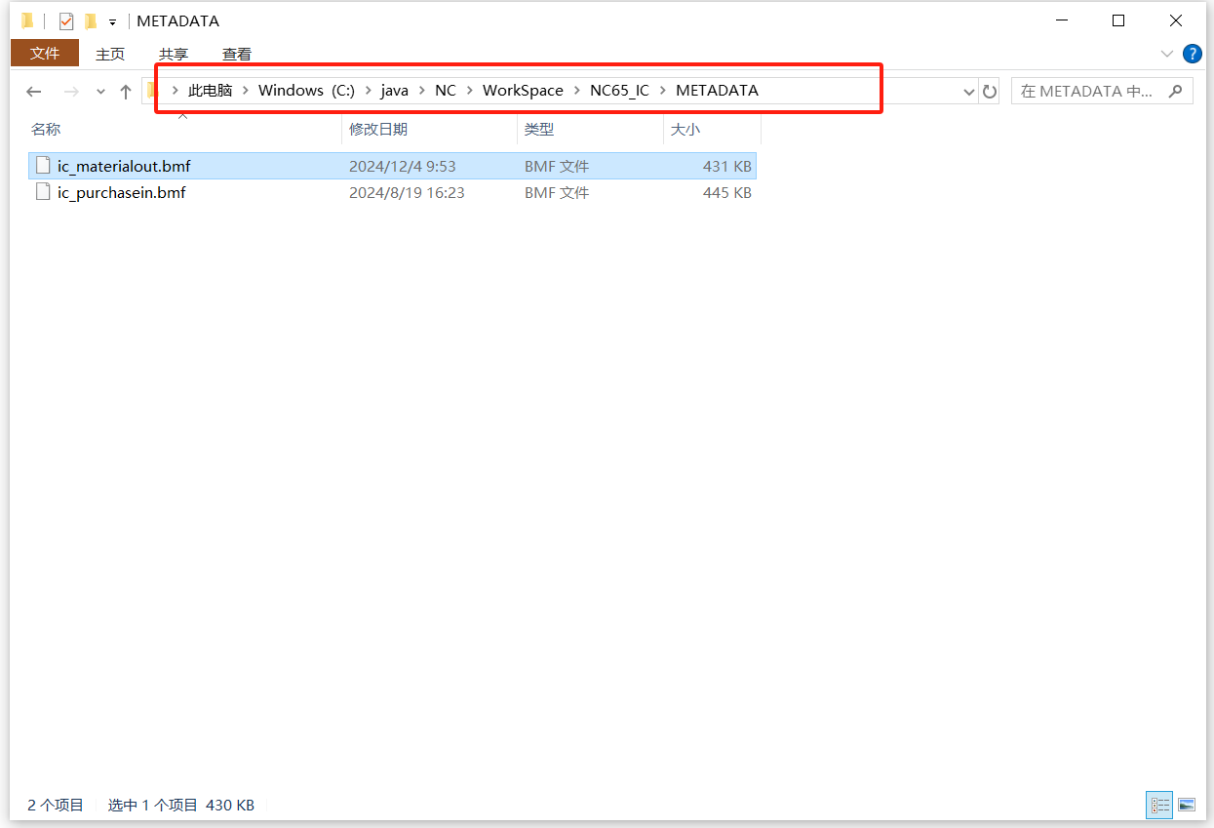
Task: Click the refresh button beside address bar
Action: [990, 92]
